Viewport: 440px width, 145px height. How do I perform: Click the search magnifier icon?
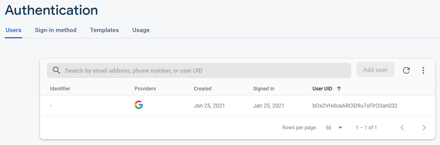pos(57,70)
